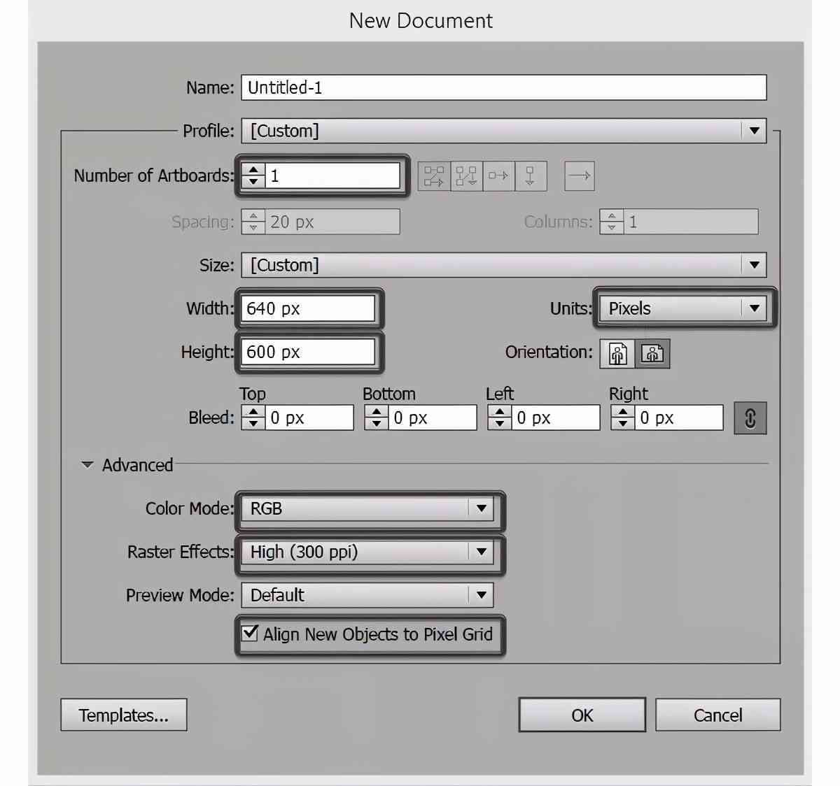
Task: Choose Landscape orientation icon
Action: point(652,353)
